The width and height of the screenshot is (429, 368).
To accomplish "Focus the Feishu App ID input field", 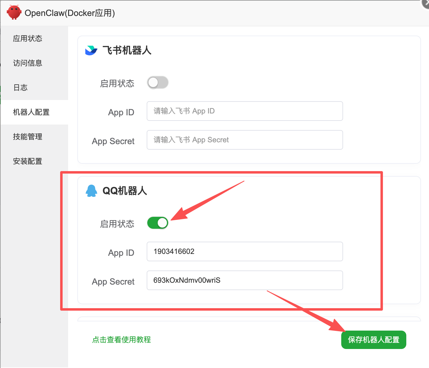I will coord(245,111).
